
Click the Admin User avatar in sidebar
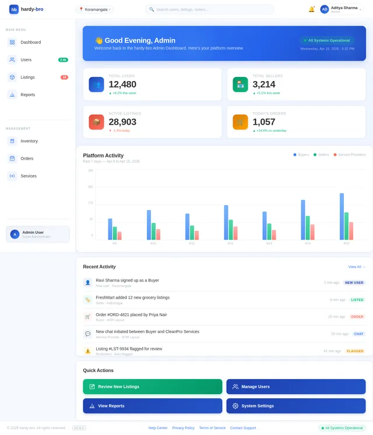[15, 234]
